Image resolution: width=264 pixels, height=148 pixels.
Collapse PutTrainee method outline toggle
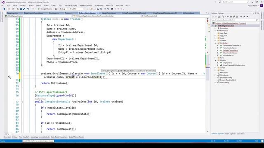click(x=21, y=102)
